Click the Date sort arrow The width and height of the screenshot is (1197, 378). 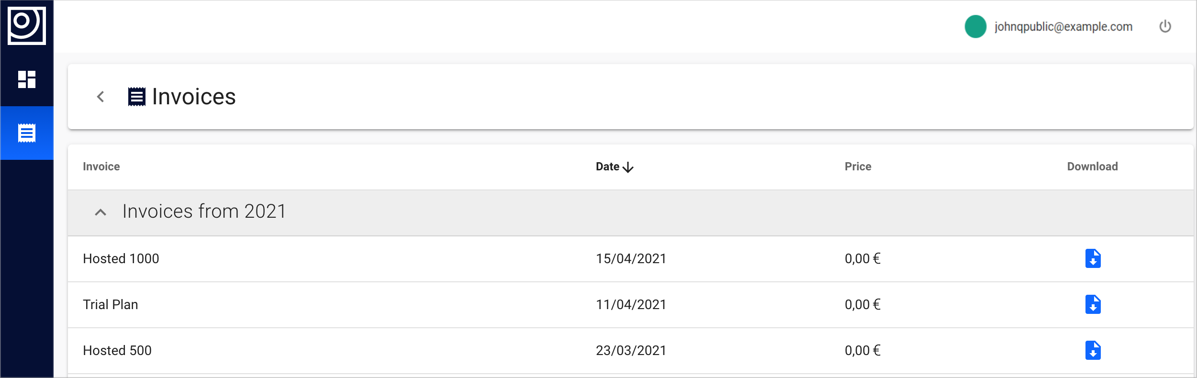pos(628,167)
